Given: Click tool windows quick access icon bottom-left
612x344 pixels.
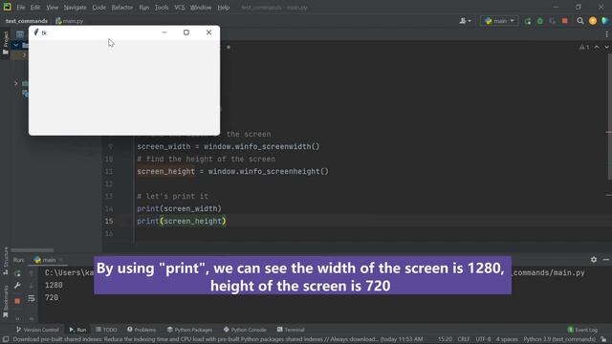Looking at the screenshot, I should [6, 339].
